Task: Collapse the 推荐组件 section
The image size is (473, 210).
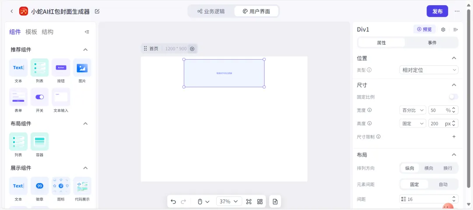Action: (x=85, y=50)
